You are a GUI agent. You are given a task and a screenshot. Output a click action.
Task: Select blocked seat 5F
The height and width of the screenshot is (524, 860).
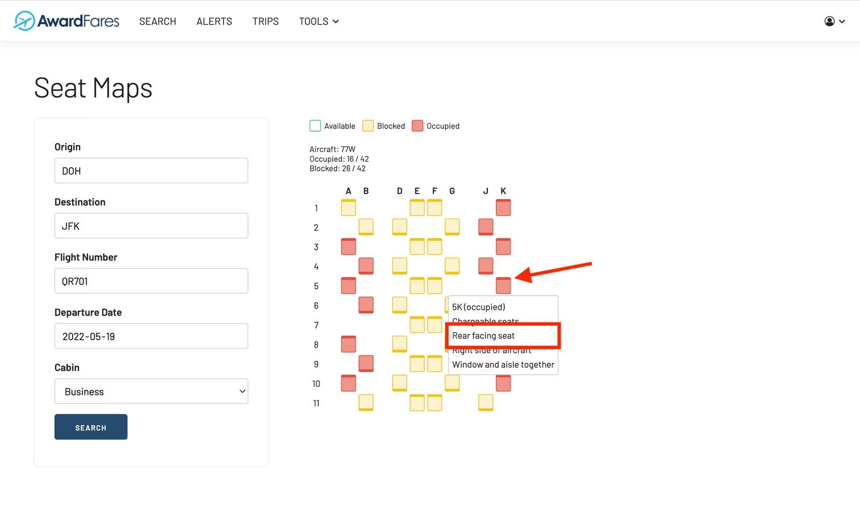click(x=435, y=285)
